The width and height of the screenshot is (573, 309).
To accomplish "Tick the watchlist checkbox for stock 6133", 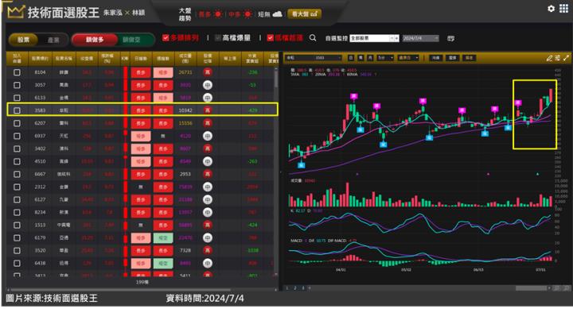I will [x=17, y=98].
